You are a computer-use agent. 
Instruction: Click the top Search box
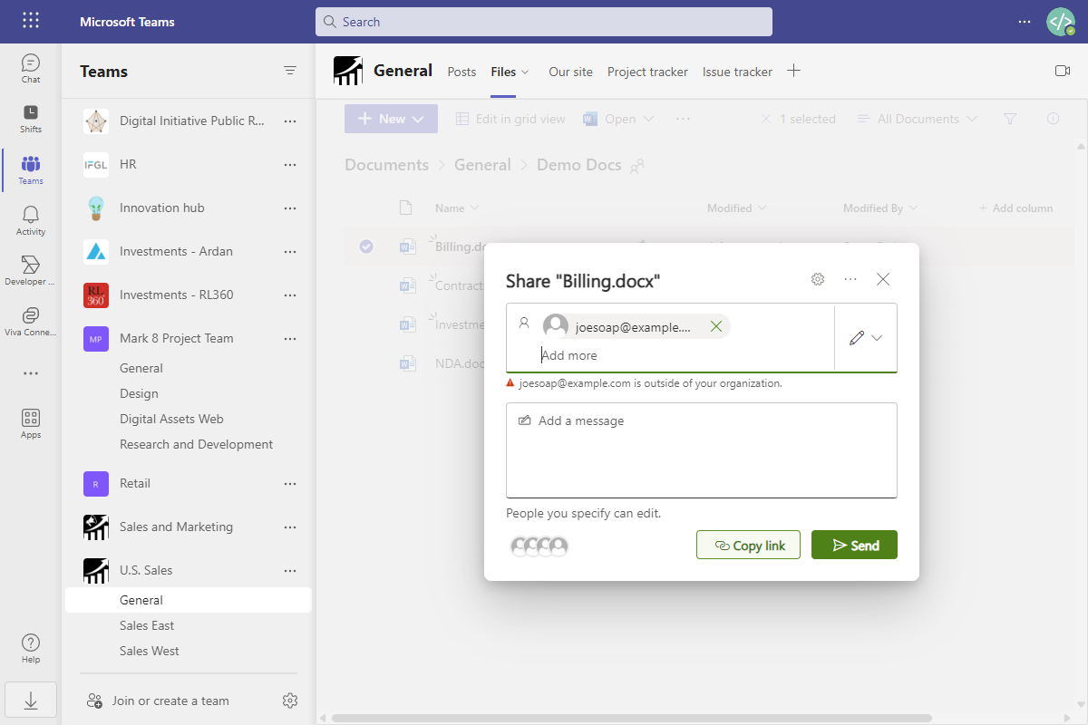[544, 22]
